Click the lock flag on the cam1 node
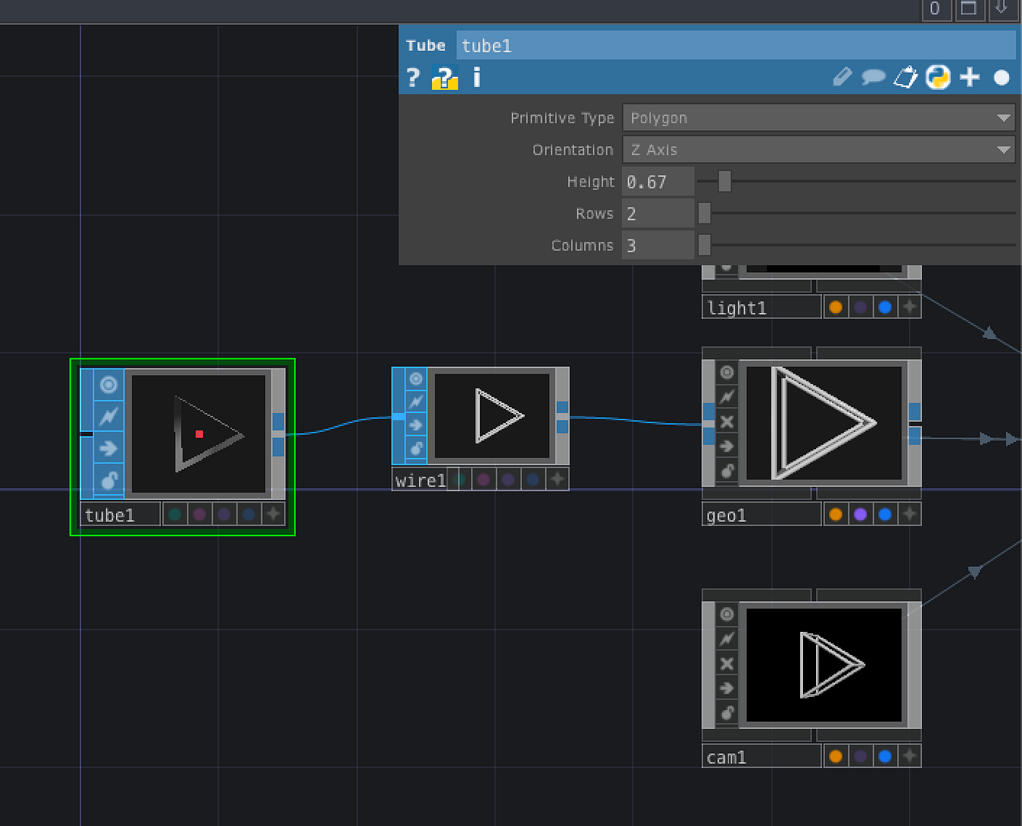This screenshot has width=1022, height=826. (x=726, y=714)
